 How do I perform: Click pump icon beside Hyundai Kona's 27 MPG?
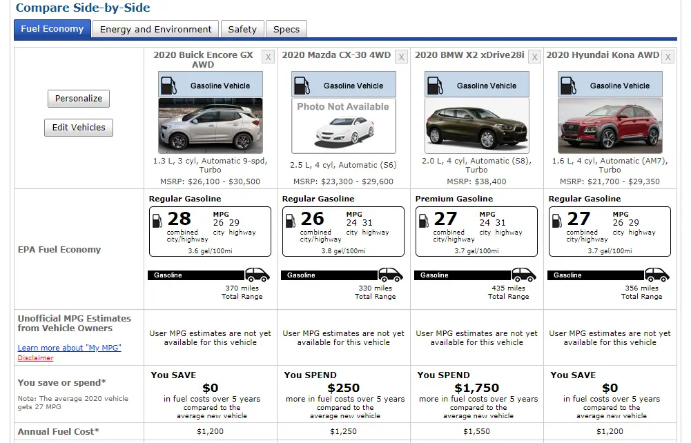[557, 220]
